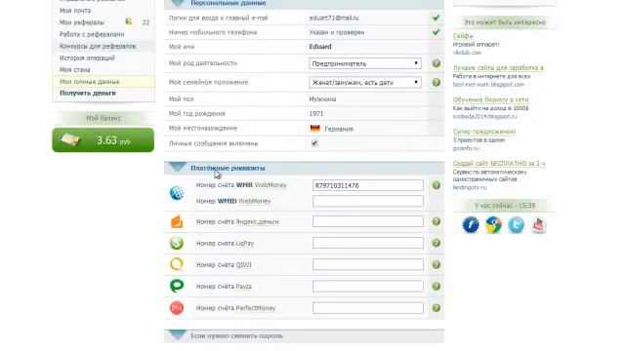625x351 pixels.
Task: Collapse the 'Платёжные реквизиты' section
Action: click(178, 168)
